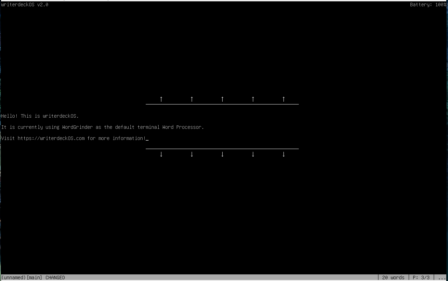The width and height of the screenshot is (448, 281).
Task: Place cursor in the "Hello! This is writerdeckOS." line
Action: tap(40, 116)
